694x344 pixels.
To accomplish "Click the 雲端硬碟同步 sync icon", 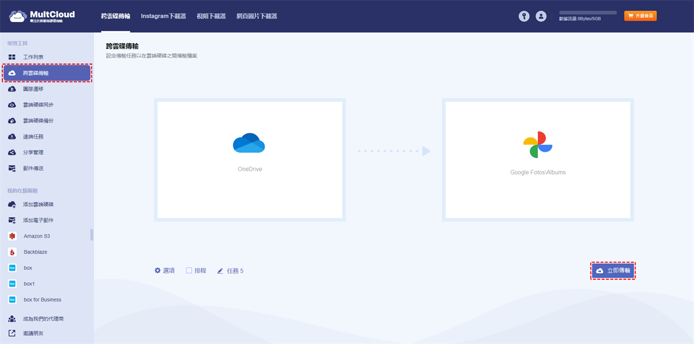I will pos(12,105).
